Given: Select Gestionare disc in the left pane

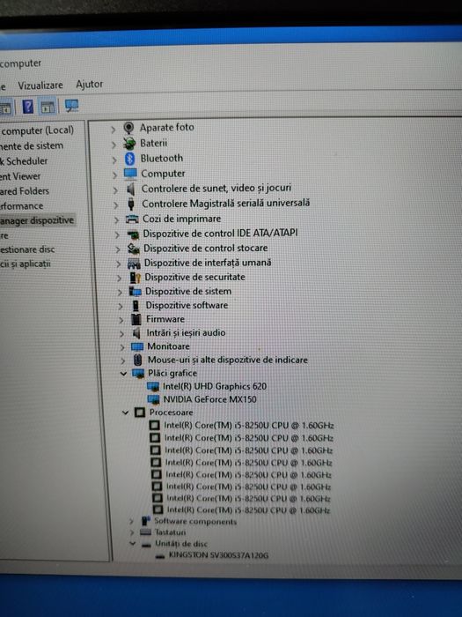Looking at the screenshot, I should point(27,249).
